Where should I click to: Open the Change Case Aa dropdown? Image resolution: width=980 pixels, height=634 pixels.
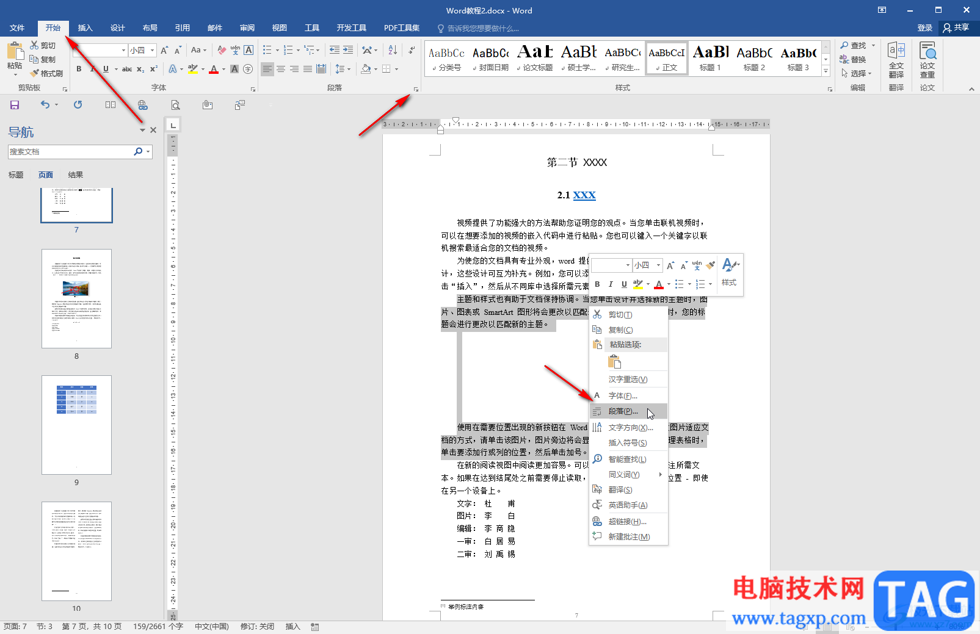tap(198, 50)
